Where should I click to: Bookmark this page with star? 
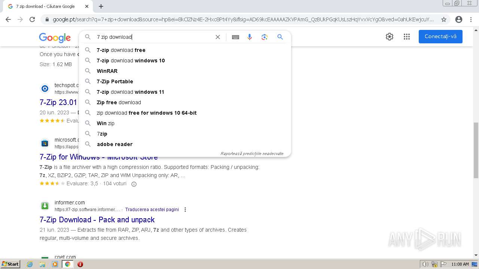[x=444, y=19]
